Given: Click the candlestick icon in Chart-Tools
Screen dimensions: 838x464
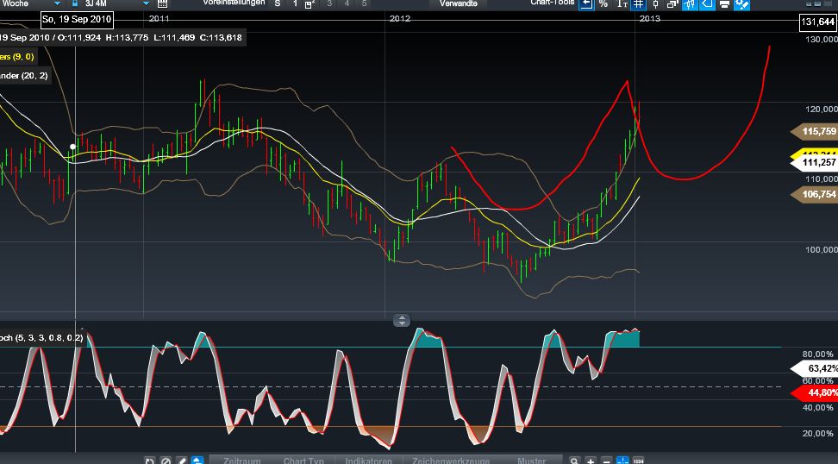Looking at the screenshot, I should [656, 4].
